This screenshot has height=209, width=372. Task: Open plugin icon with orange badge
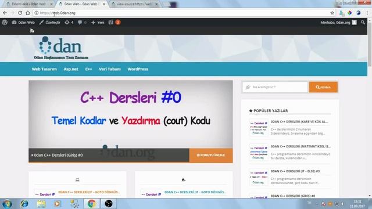[115, 22]
